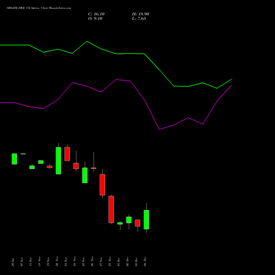Click the close value C: 16.10

pyautogui.click(x=96, y=14)
